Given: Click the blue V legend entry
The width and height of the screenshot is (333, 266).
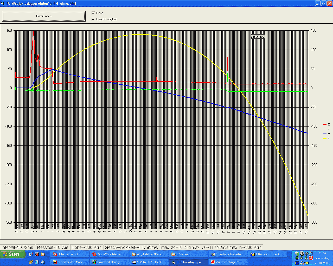Looking at the screenshot, I should tap(326, 134).
